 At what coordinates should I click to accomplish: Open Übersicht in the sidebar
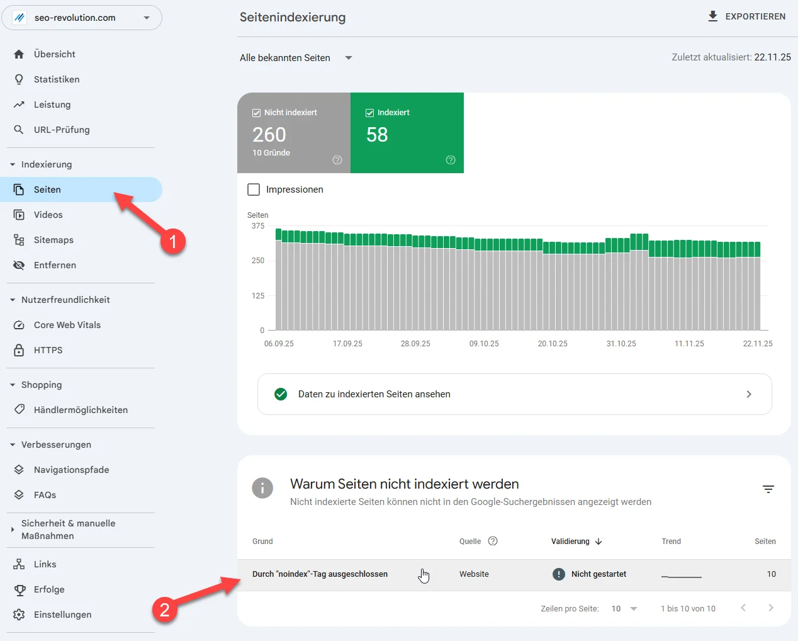tap(81, 54)
